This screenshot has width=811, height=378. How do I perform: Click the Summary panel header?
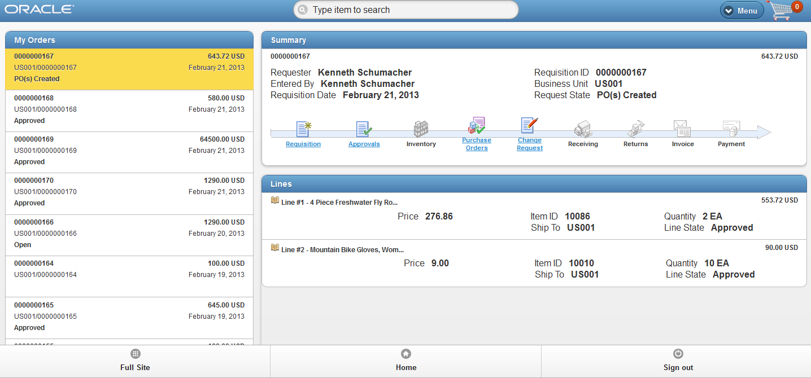[534, 40]
